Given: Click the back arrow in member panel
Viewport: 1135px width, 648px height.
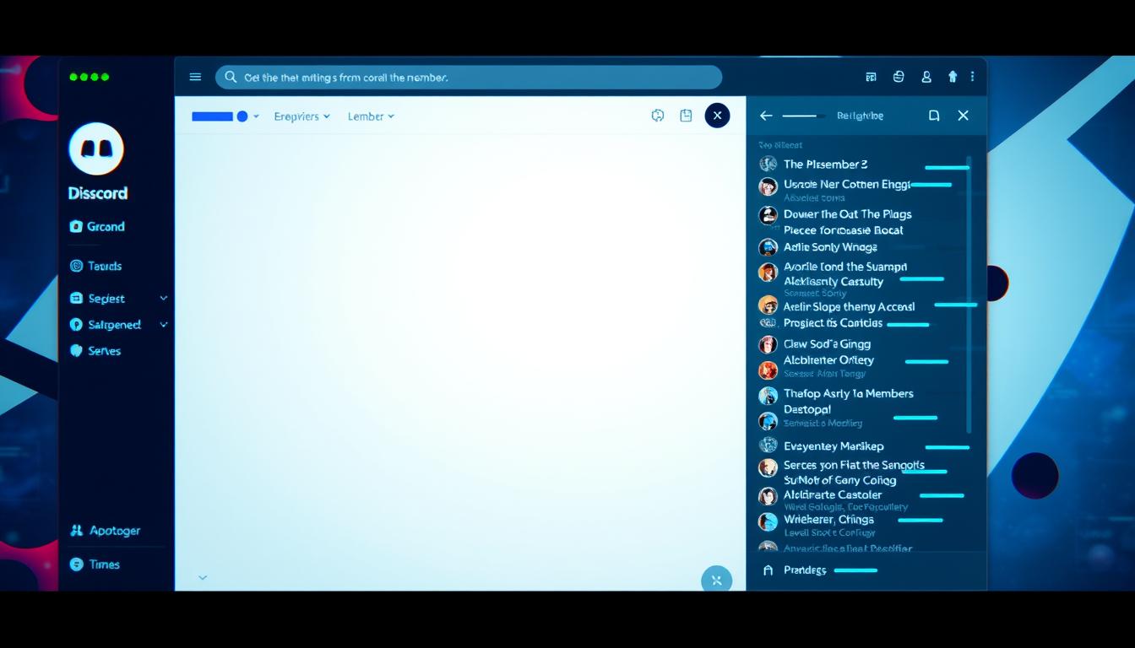Looking at the screenshot, I should tap(766, 116).
